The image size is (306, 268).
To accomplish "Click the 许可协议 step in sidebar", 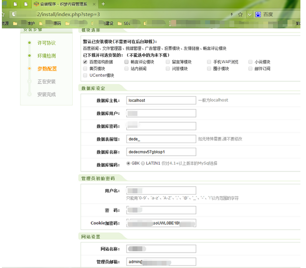I will pyautogui.click(x=47, y=43).
